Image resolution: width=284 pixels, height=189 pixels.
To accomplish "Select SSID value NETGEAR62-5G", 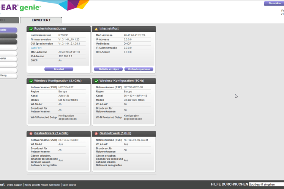I will click(133, 87).
